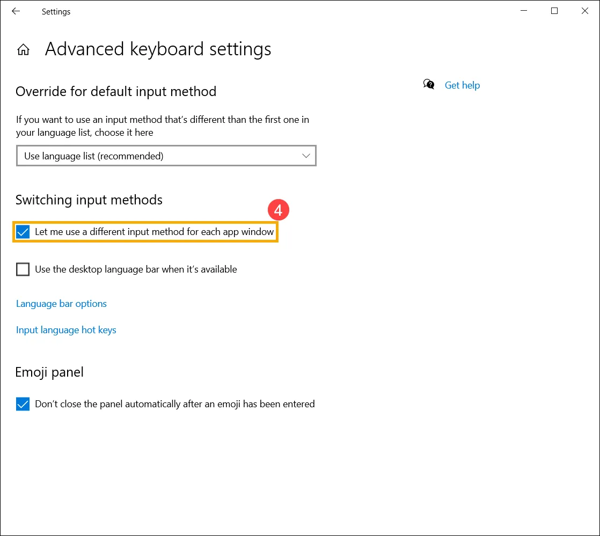Image resolution: width=600 pixels, height=536 pixels.
Task: Close the Settings window
Action: click(584, 11)
